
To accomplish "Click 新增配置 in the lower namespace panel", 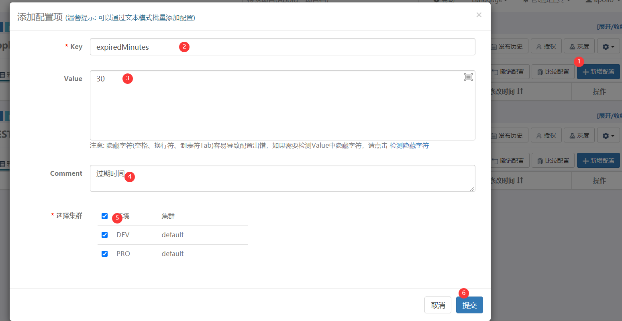I will pos(598,160).
